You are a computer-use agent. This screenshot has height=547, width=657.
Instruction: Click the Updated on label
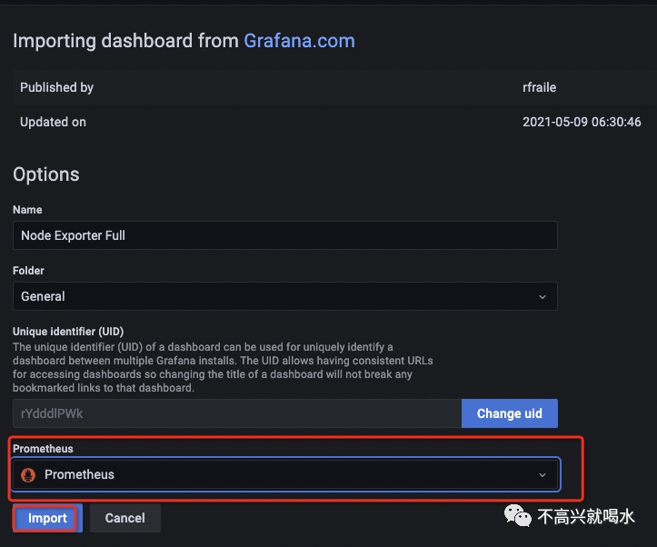pyautogui.click(x=53, y=122)
